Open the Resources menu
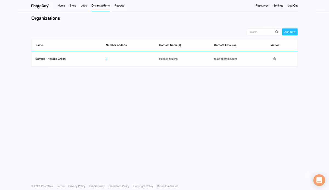This screenshot has width=329, height=190. (262, 5)
